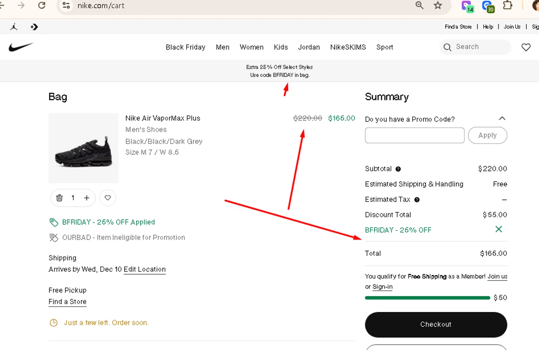Go to Nike home via swoosh logo
This screenshot has width=539, height=350.
point(21,47)
